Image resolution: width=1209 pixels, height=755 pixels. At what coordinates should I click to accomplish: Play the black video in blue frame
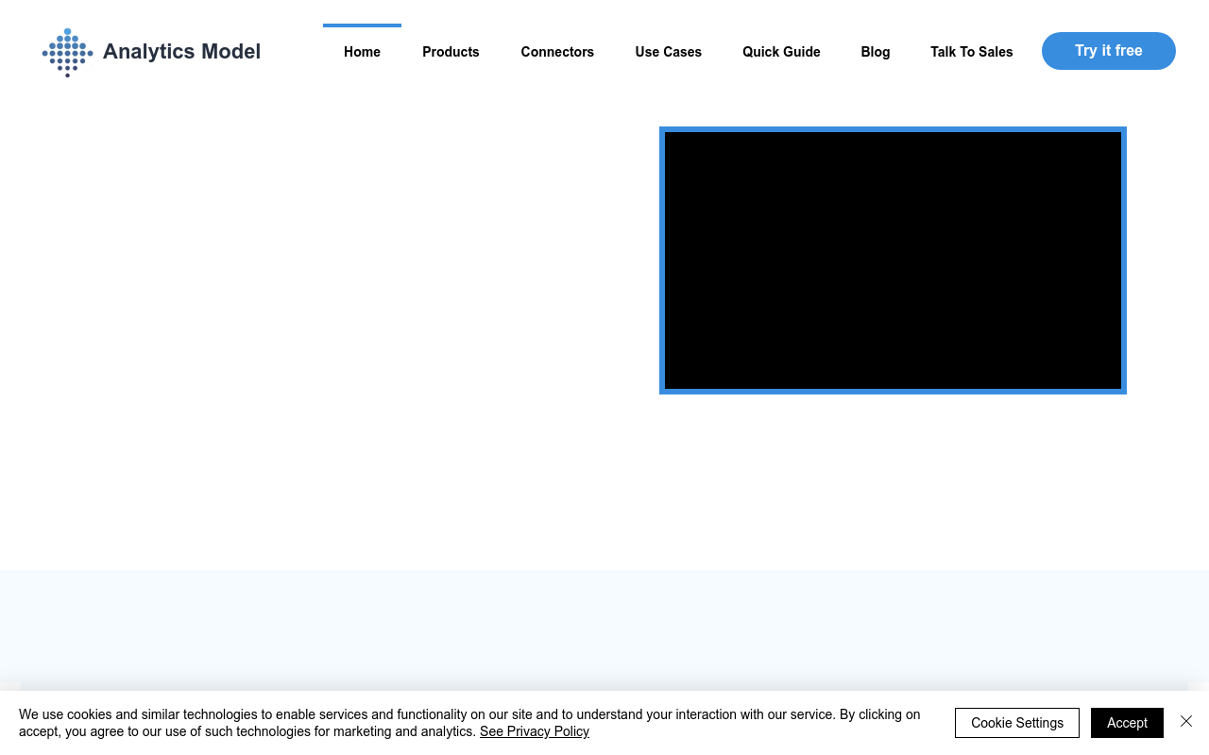[893, 260]
